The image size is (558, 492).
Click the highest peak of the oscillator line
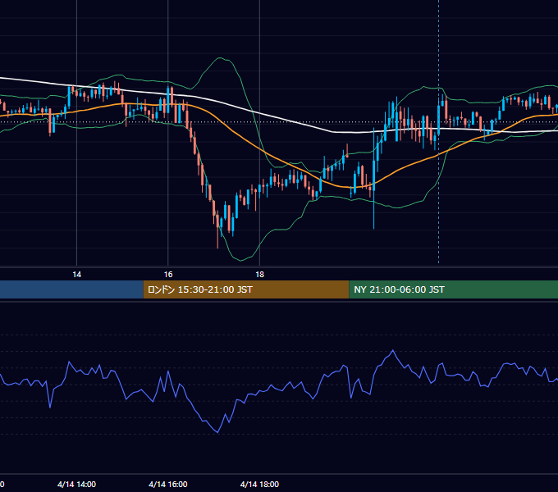pyautogui.click(x=393, y=351)
